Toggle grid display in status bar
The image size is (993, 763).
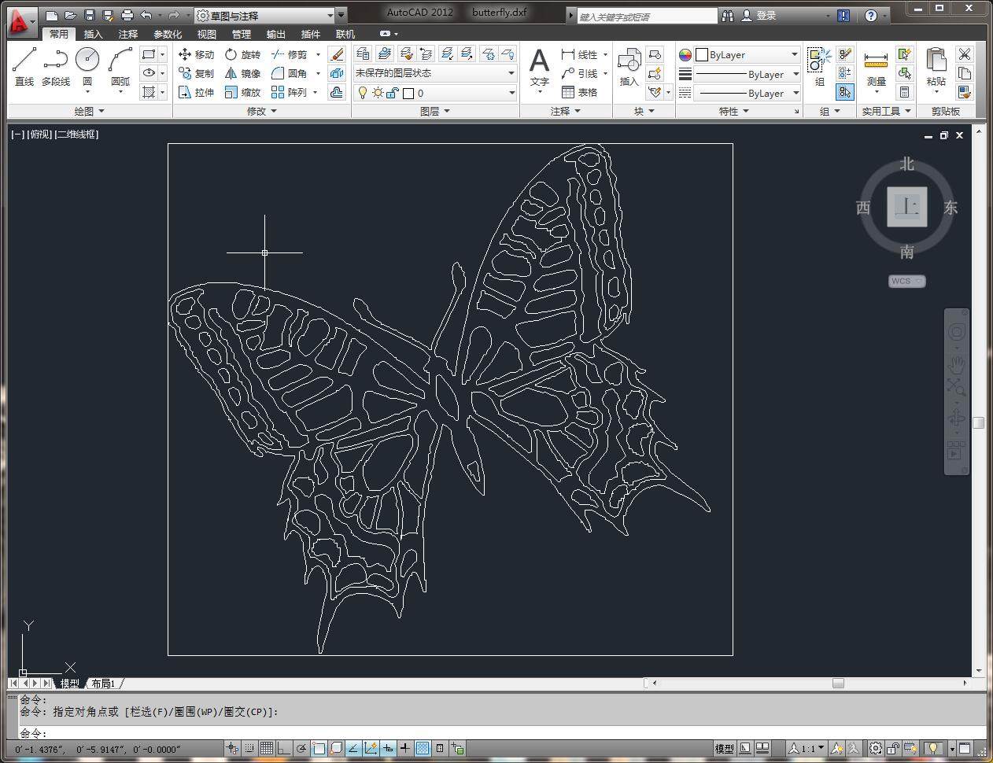267,749
